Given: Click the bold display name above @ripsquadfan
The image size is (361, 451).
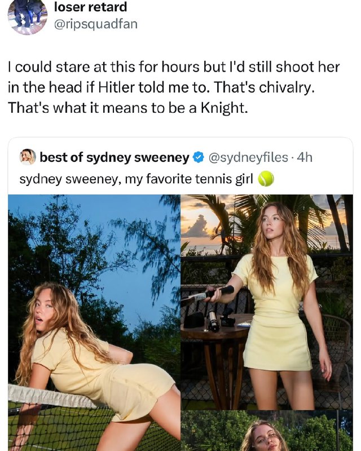Looking at the screenshot, I should (x=90, y=7).
